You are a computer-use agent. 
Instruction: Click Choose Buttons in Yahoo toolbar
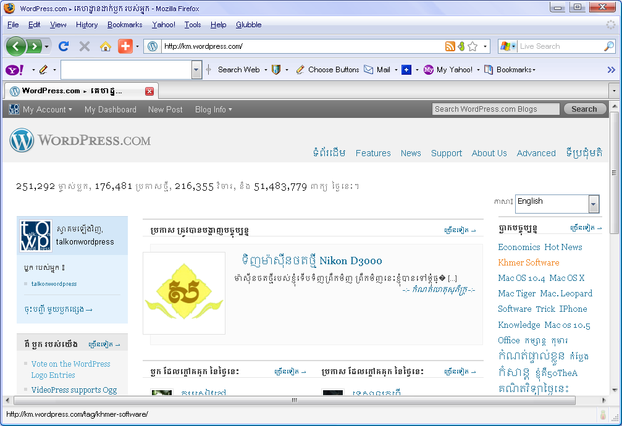(327, 70)
